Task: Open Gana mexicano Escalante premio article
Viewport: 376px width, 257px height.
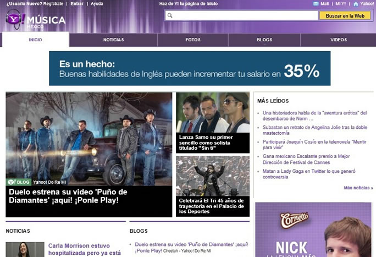Action: [x=306, y=160]
